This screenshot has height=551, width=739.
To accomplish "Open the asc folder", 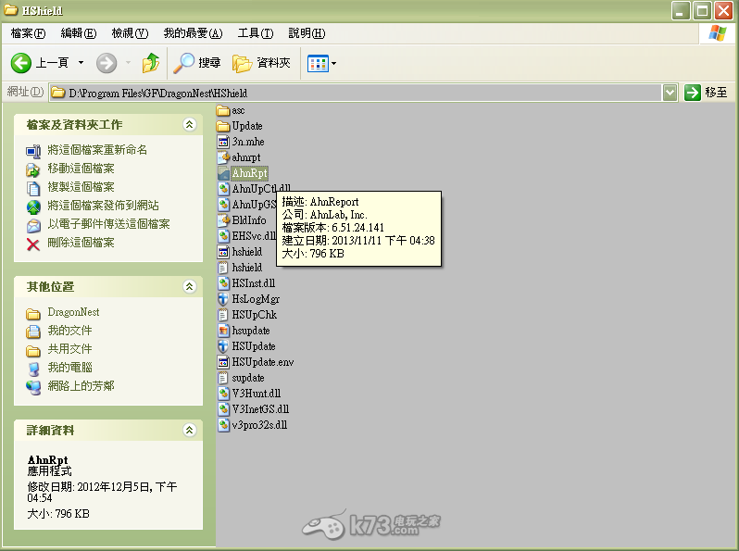I will (x=237, y=110).
